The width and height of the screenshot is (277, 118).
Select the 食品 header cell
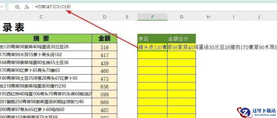pyautogui.click(x=153, y=38)
